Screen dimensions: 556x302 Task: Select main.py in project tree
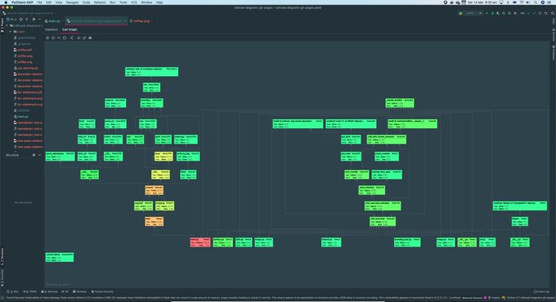(x=21, y=117)
